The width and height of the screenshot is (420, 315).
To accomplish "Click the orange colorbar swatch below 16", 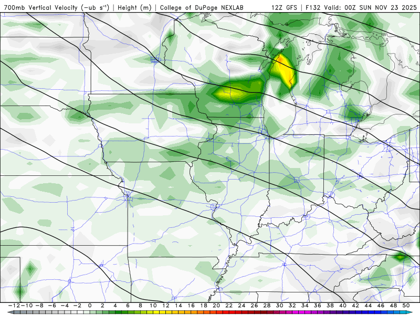I will point(194,312).
